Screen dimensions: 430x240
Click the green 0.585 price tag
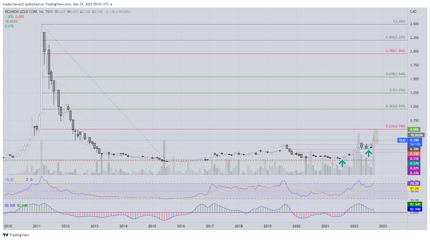click(x=414, y=130)
